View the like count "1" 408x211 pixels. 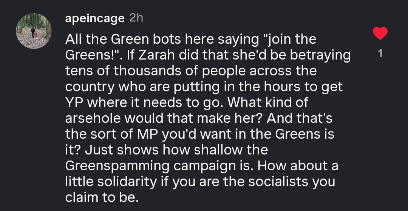[380, 54]
